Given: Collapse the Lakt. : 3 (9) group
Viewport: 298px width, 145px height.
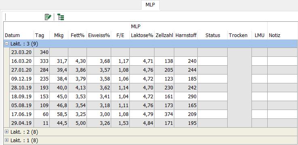Looking at the screenshot, I should (6, 43).
